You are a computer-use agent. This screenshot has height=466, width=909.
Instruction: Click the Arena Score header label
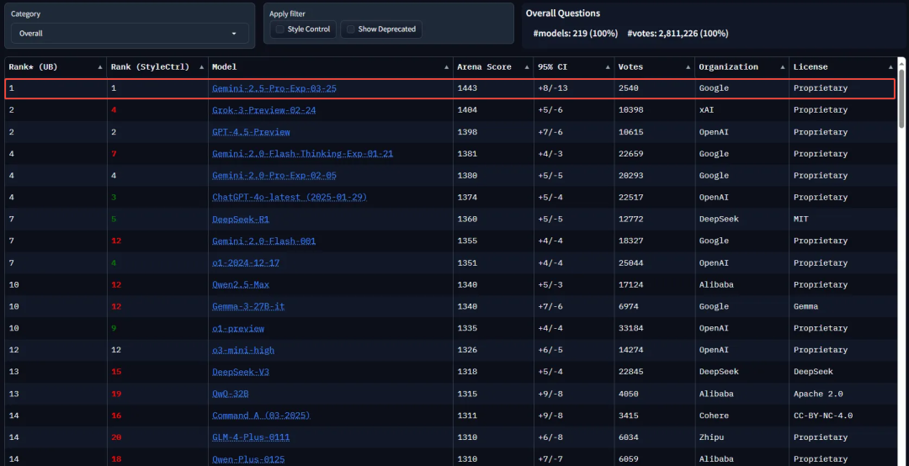(484, 67)
